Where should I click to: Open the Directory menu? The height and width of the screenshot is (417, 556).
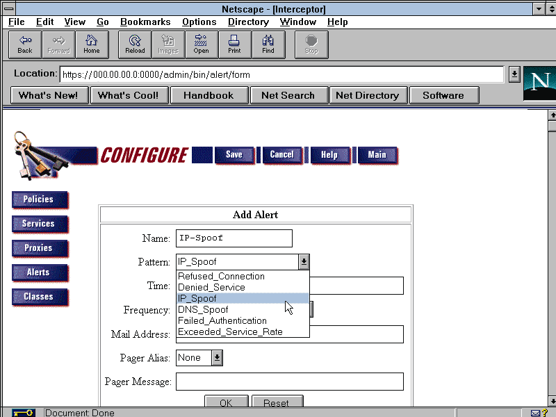coord(248,22)
